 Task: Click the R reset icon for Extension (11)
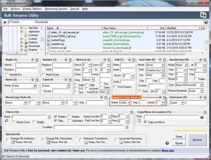pyautogui.click(x=205, y=98)
